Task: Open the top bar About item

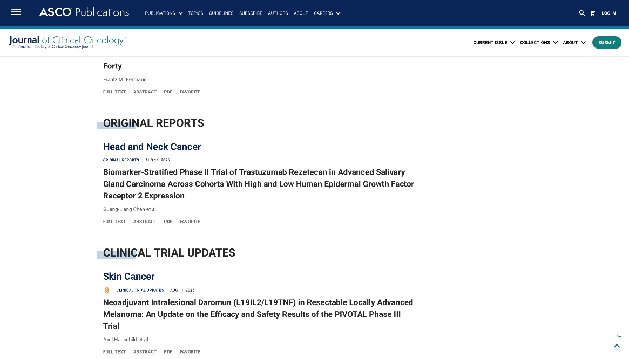Action: pos(301,13)
